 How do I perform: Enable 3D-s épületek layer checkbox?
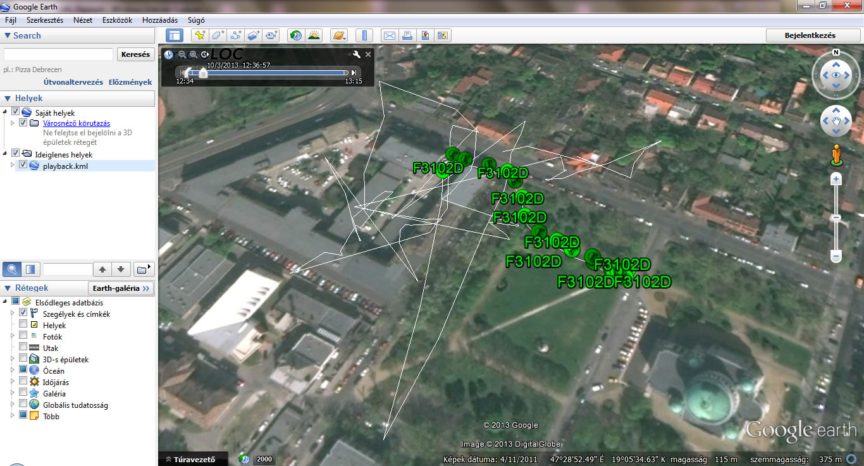[23, 359]
